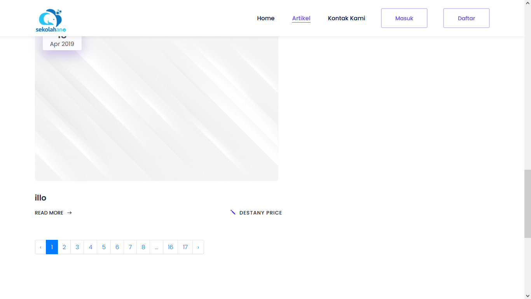Navigate to pagination page 5
Screen dimensions: 531x299
pyautogui.click(x=104, y=247)
